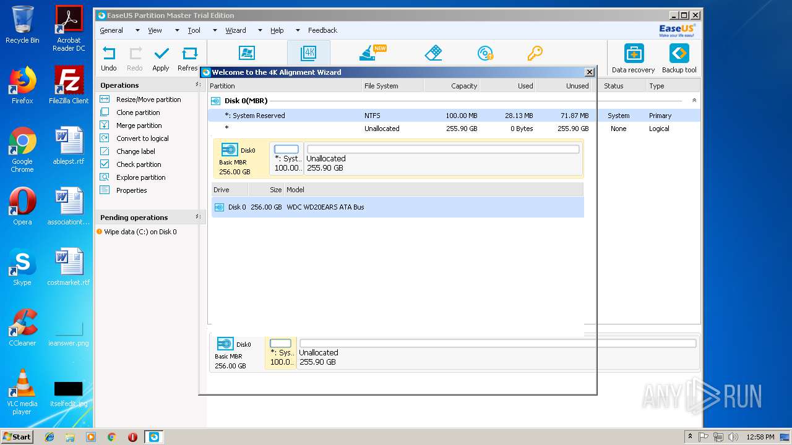The image size is (792, 445).
Task: Collapse the Pending operations panel
Action: pyautogui.click(x=198, y=217)
